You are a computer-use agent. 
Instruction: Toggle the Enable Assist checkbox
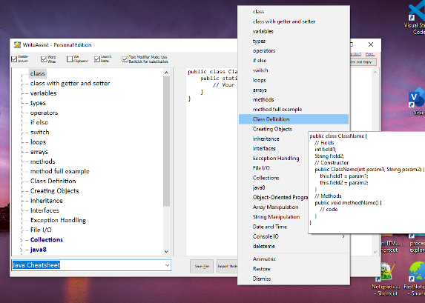[14, 59]
